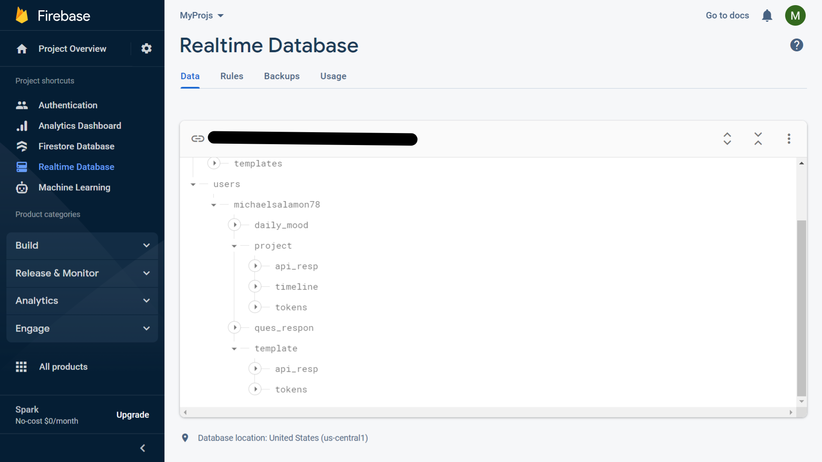822x462 pixels.
Task: Switch to the Rules tab
Action: coord(231,76)
